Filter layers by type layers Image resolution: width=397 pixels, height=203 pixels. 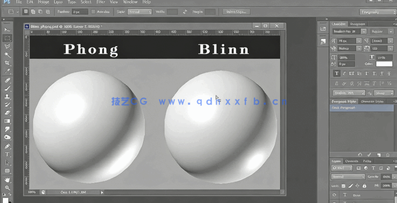[x=373, y=168]
